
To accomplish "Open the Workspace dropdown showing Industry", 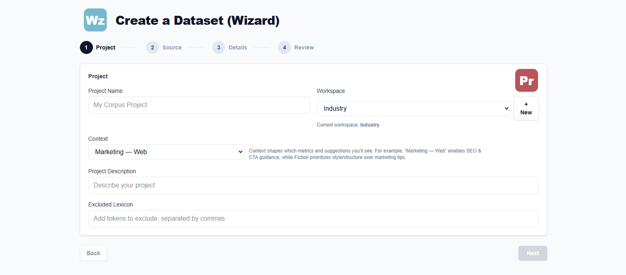I will coord(413,108).
